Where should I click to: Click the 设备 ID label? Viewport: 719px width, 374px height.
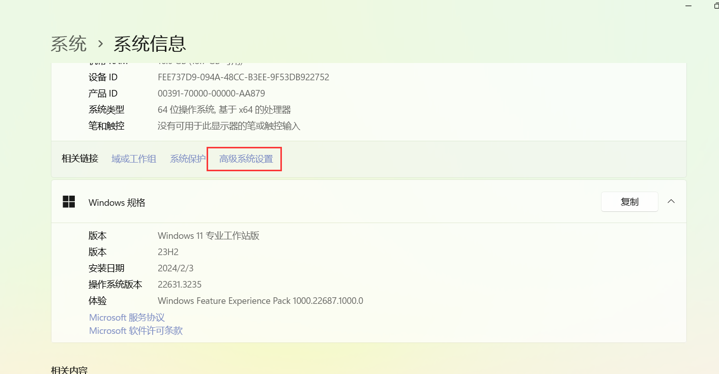(x=103, y=77)
